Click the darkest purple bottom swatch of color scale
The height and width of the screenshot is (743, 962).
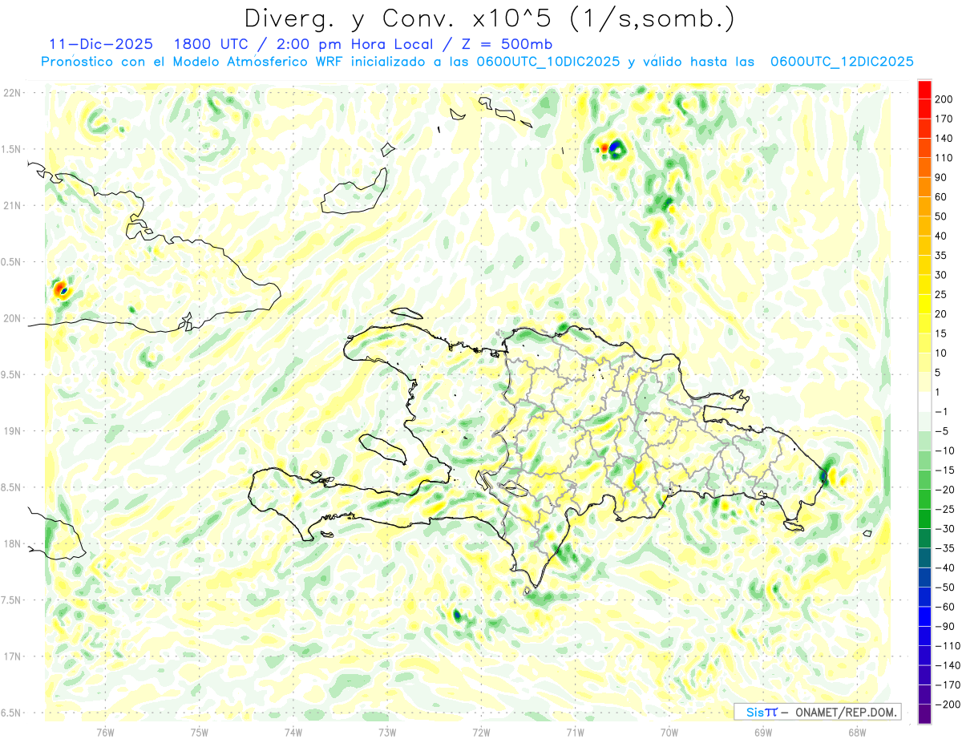(924, 714)
